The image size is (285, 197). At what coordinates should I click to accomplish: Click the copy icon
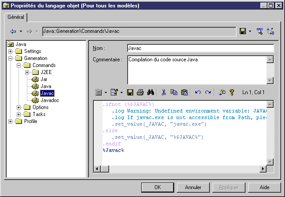[174, 92]
